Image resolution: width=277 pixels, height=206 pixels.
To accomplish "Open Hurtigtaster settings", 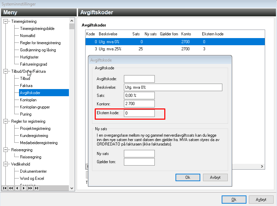I will point(29,57).
